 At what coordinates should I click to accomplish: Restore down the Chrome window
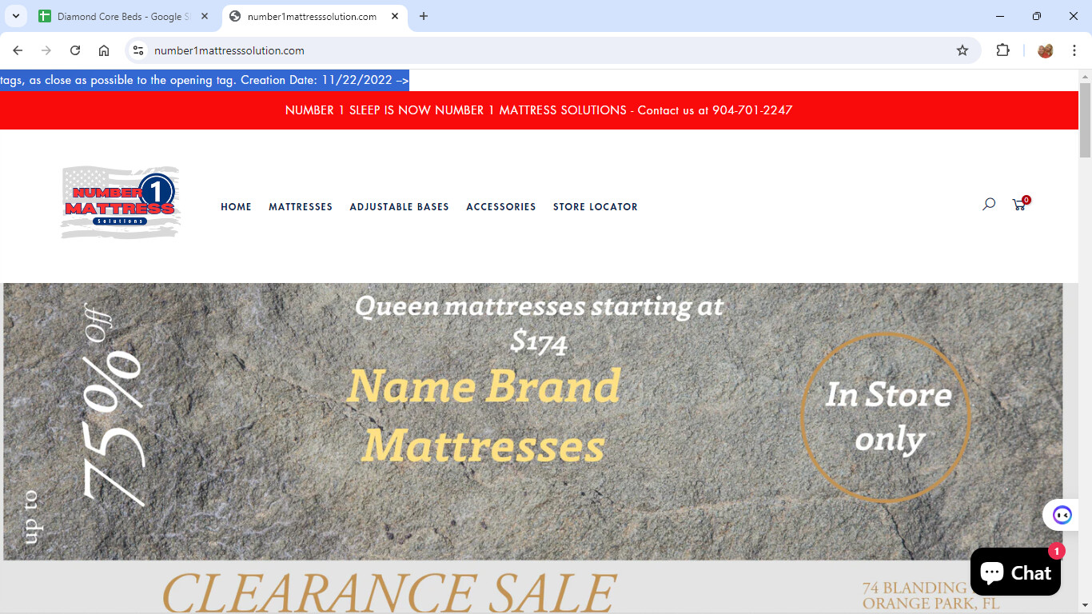[1037, 16]
